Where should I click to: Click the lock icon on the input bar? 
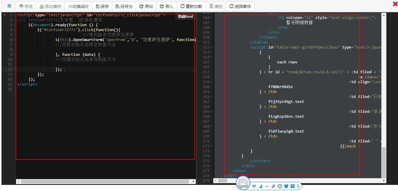[298, 186]
